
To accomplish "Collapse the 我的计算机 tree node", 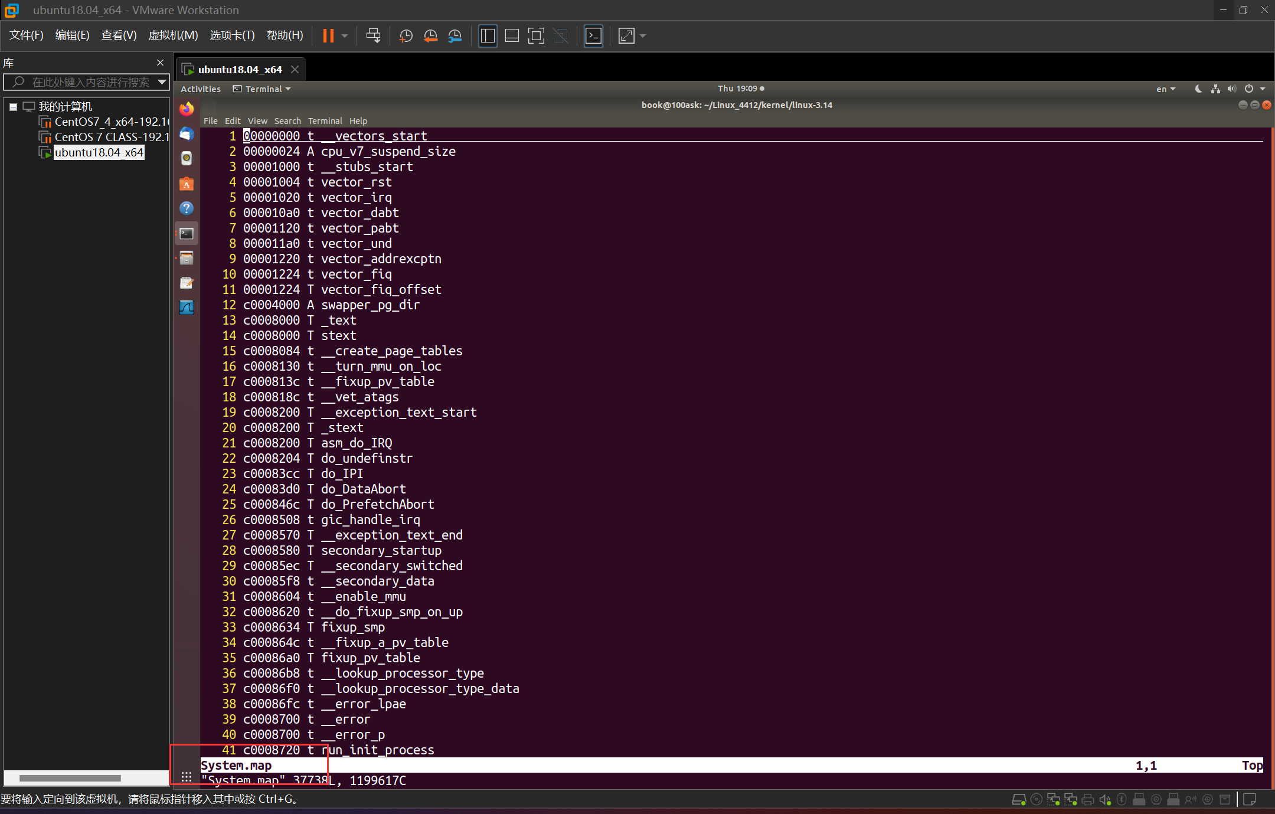I will click(x=13, y=107).
